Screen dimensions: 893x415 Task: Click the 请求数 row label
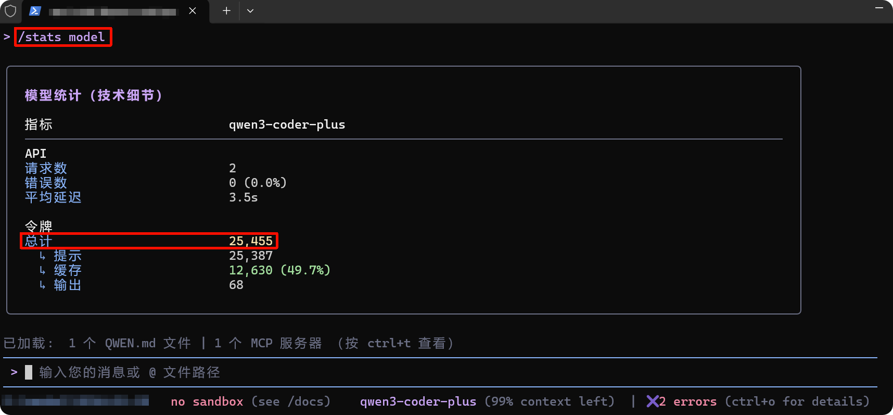click(x=46, y=168)
